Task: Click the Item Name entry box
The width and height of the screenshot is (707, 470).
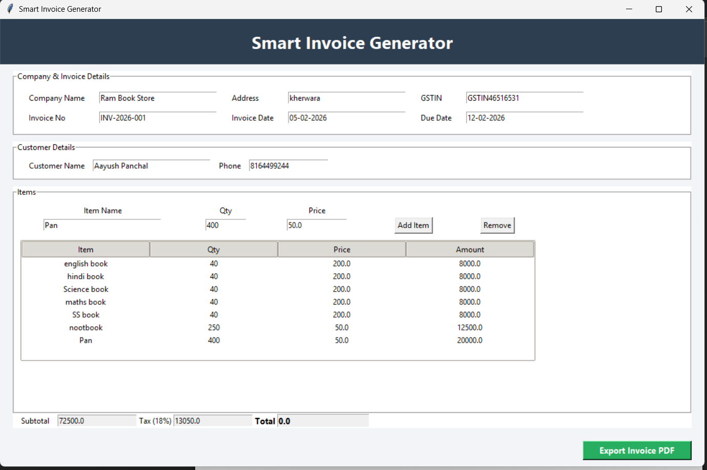Action: click(101, 226)
